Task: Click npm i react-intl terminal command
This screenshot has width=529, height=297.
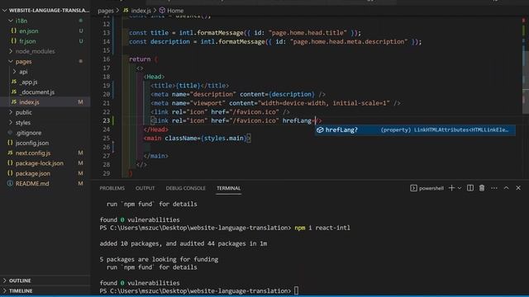Action: pos(322,228)
